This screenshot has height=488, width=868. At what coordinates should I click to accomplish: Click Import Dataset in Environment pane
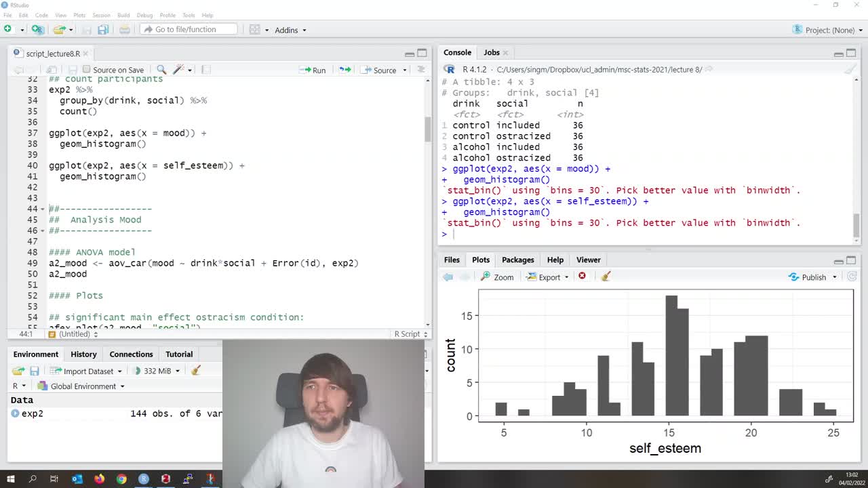coord(89,371)
